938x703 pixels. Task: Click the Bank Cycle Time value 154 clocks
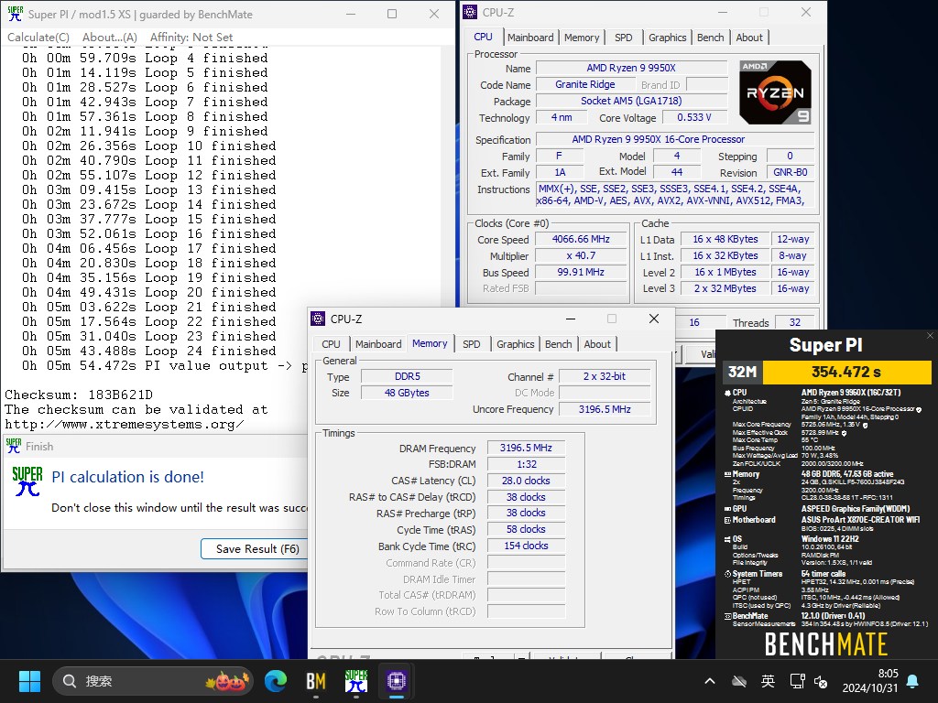526,546
